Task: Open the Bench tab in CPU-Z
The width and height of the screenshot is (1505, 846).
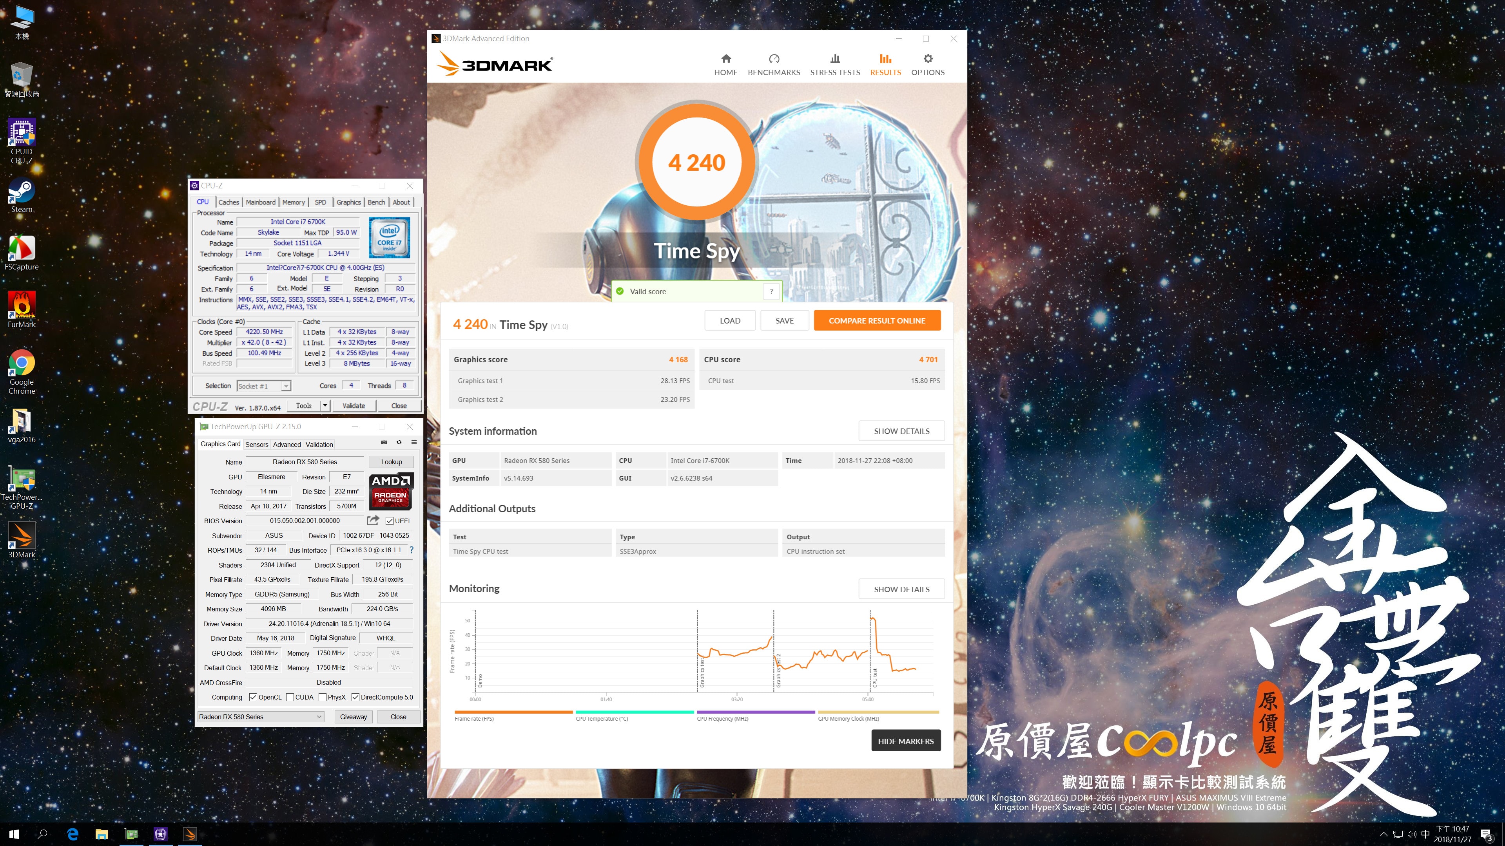Action: click(x=376, y=202)
